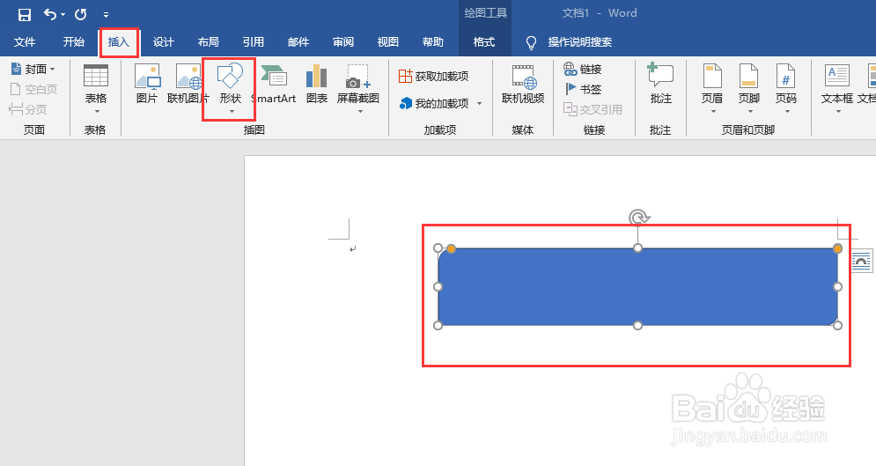This screenshot has width=876, height=466.
Task: Open the 设计 tab
Action: [x=163, y=42]
